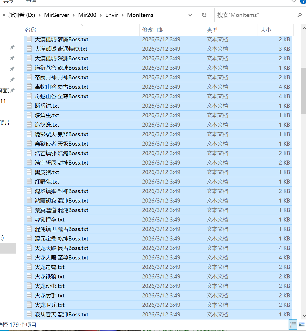Sort by the 名称 column header
This screenshot has width=306, height=331.
82,30
